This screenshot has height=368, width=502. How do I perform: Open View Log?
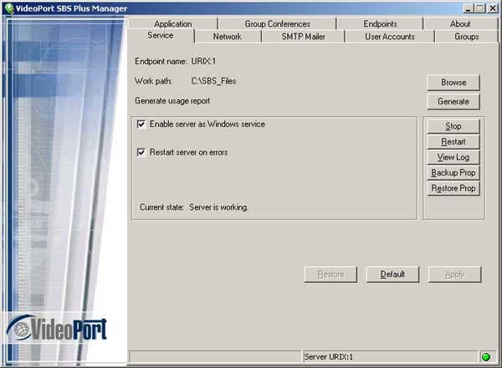tap(453, 157)
